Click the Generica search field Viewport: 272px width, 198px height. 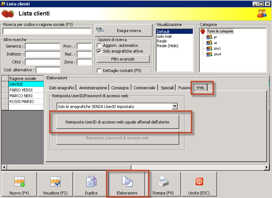click(43, 46)
